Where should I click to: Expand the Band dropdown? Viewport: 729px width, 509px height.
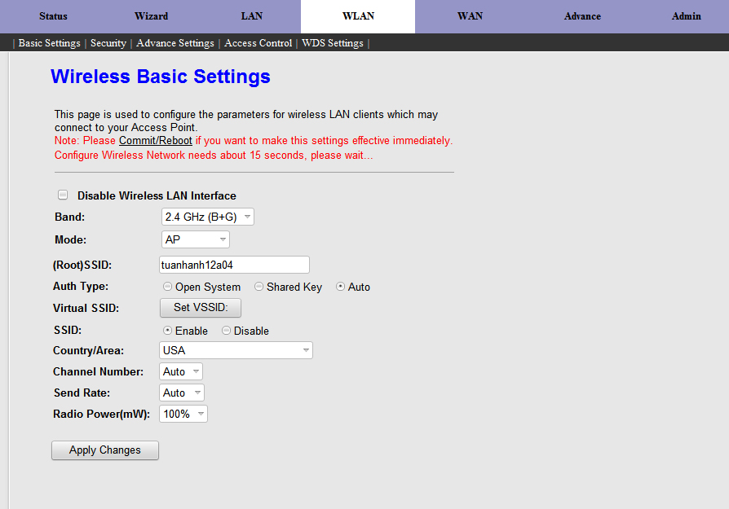click(x=207, y=217)
